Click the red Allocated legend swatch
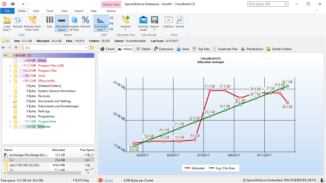 tap(188, 168)
